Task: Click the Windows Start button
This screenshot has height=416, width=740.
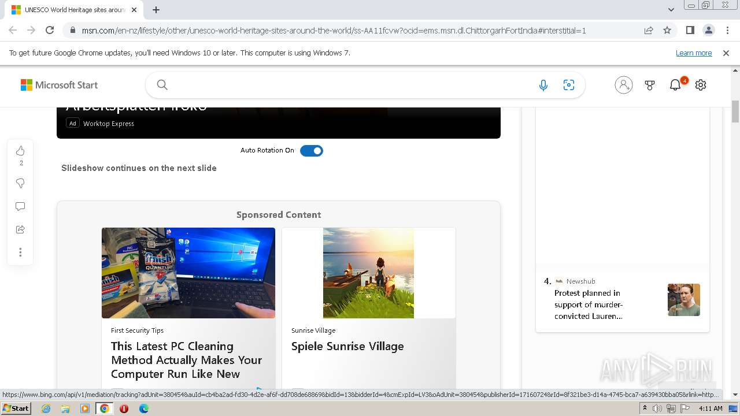Action: click(x=16, y=408)
